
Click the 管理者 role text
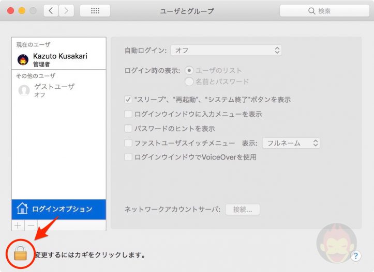[41, 64]
